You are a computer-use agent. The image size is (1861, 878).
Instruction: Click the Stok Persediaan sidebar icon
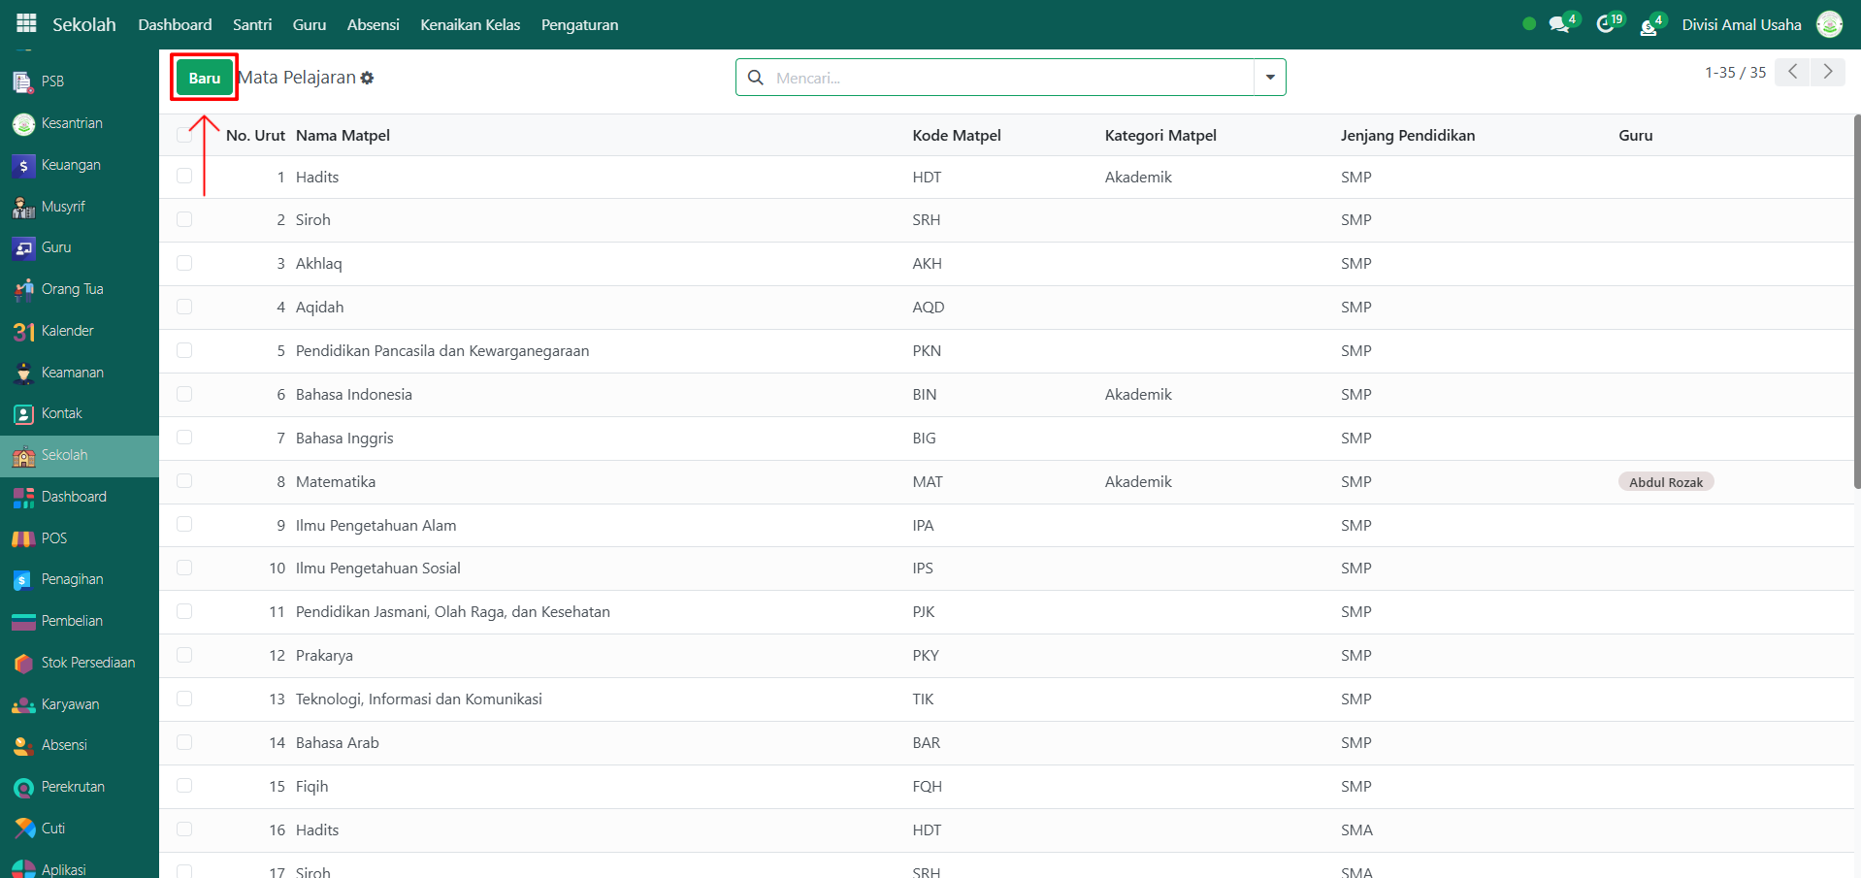click(23, 664)
